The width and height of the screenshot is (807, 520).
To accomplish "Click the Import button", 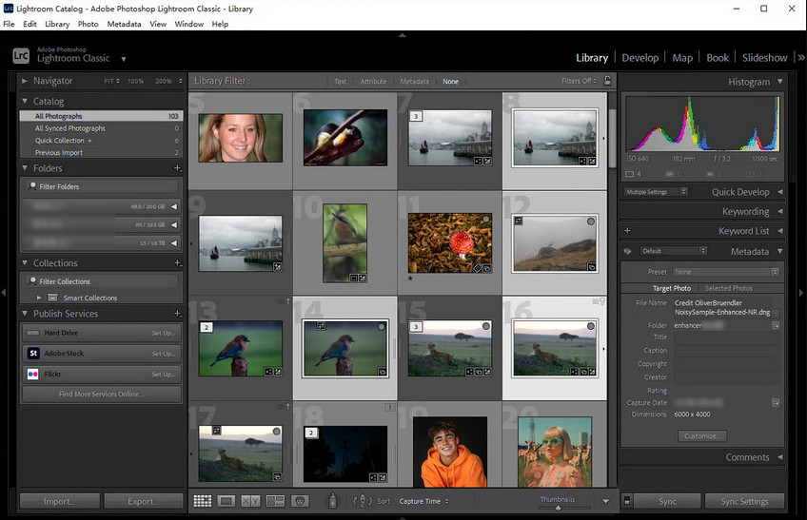I will pos(60,501).
